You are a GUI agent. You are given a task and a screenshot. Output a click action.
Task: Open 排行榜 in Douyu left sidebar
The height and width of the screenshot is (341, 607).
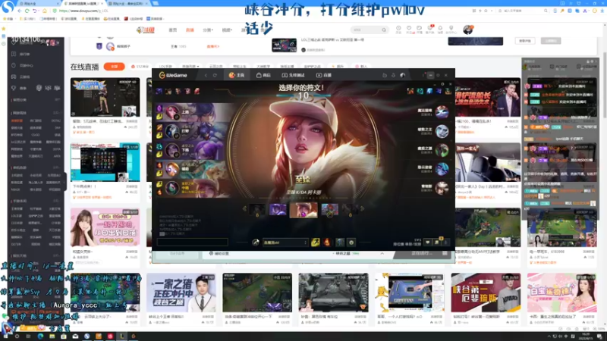point(25,54)
